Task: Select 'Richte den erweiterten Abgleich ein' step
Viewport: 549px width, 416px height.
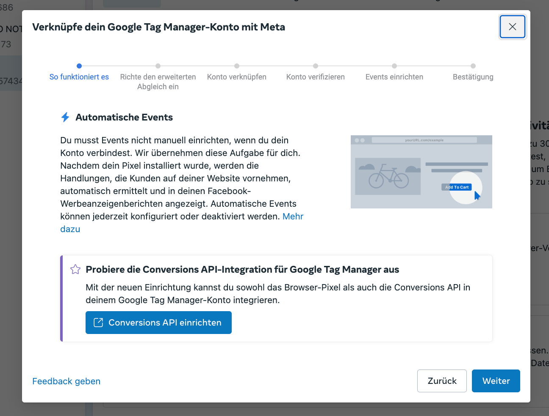Action: (158, 82)
